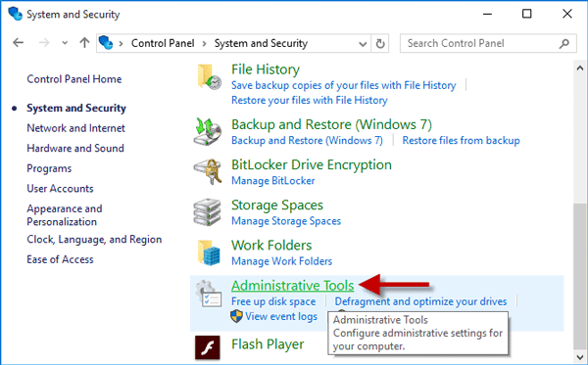The width and height of the screenshot is (588, 365).
Task: Open Appearance and Personalization category
Action: (65, 215)
